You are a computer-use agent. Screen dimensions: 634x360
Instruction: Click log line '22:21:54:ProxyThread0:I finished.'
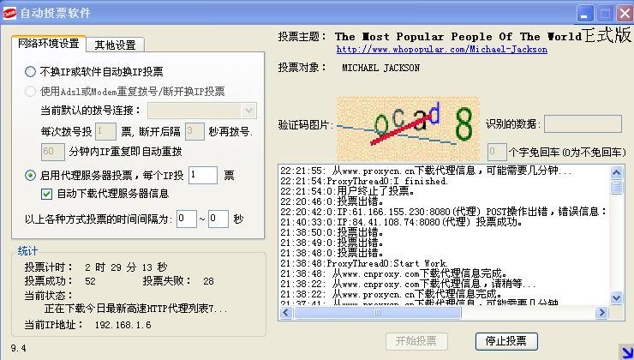(364, 181)
